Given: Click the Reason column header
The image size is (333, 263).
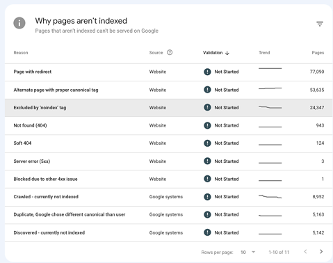Looking at the screenshot, I should click(x=21, y=53).
